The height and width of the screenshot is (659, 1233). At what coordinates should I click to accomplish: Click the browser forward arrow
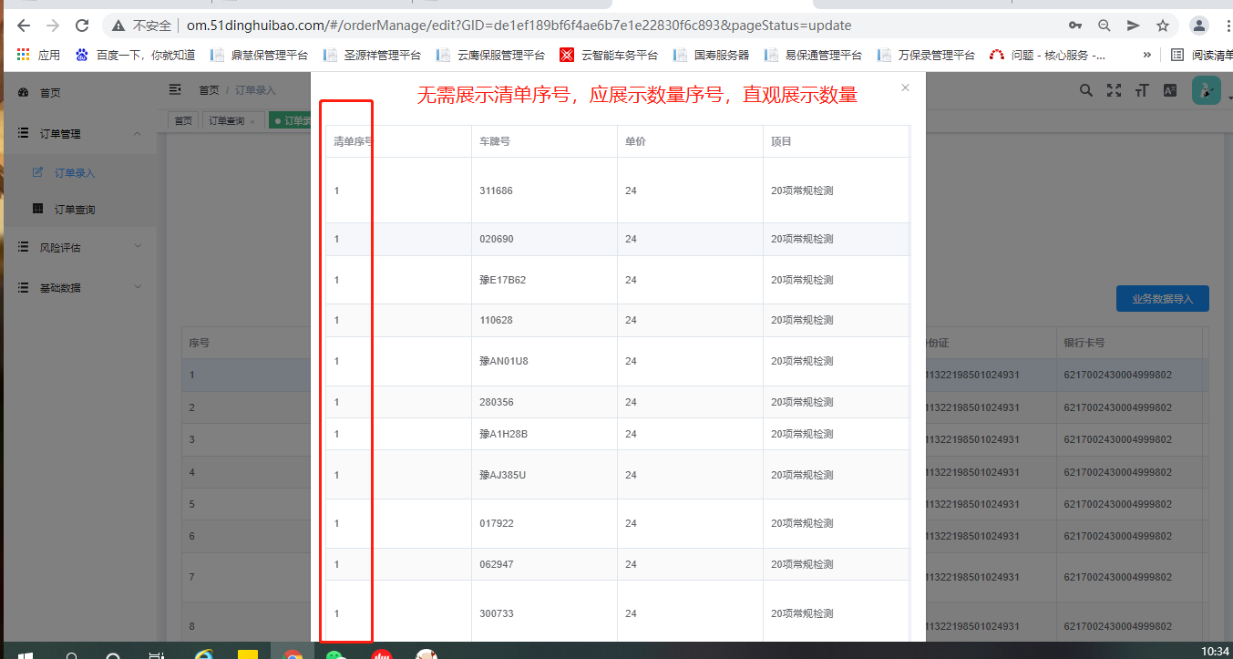tap(53, 26)
